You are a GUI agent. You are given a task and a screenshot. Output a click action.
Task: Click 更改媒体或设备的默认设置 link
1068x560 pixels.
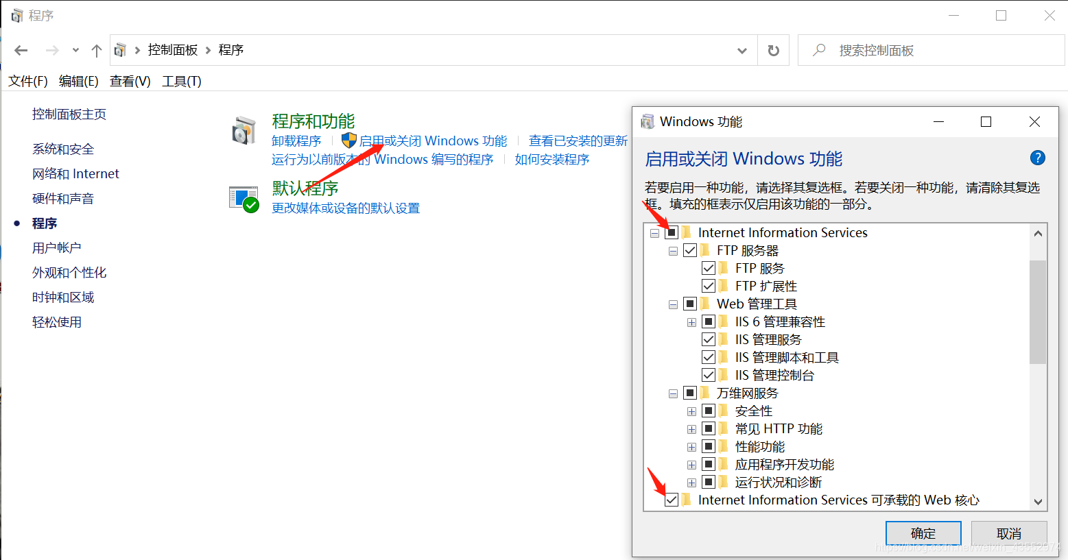tap(346, 208)
